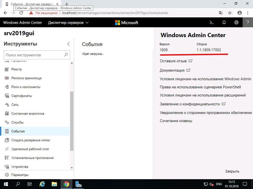The image size is (253, 189).
Task: Launch Internet Explorer from taskbar
Action: coord(42,184)
